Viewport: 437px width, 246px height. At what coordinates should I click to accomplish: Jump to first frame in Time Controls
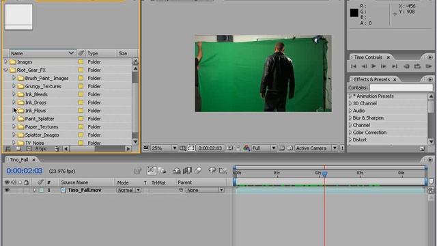[x=354, y=66]
